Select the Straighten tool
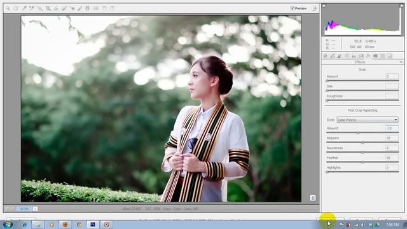The height and width of the screenshot is (229, 407). [56, 8]
